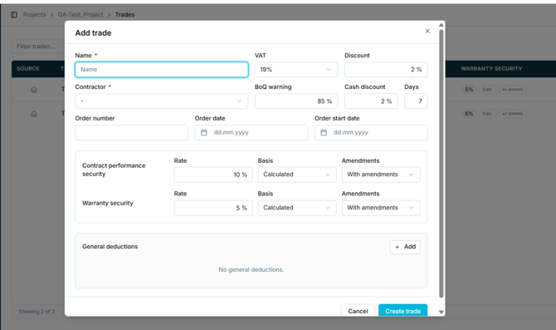Screen dimensions: 556x330
Task: Click the first row's 5% warranty value
Action: pos(469,90)
